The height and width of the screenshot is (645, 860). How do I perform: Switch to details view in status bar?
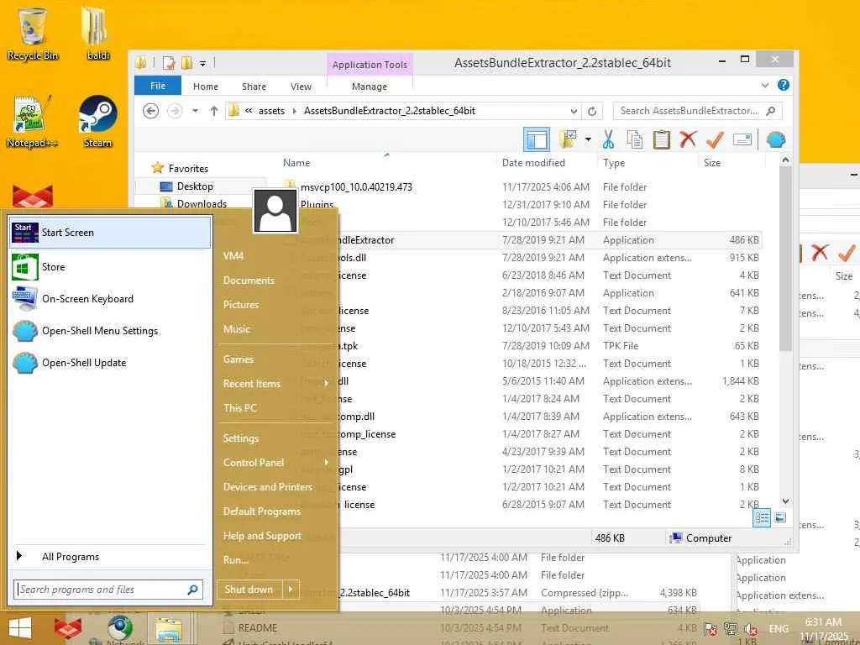tap(761, 517)
